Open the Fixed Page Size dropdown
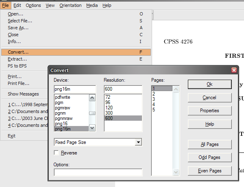The width and height of the screenshot is (244, 187). coord(139,142)
